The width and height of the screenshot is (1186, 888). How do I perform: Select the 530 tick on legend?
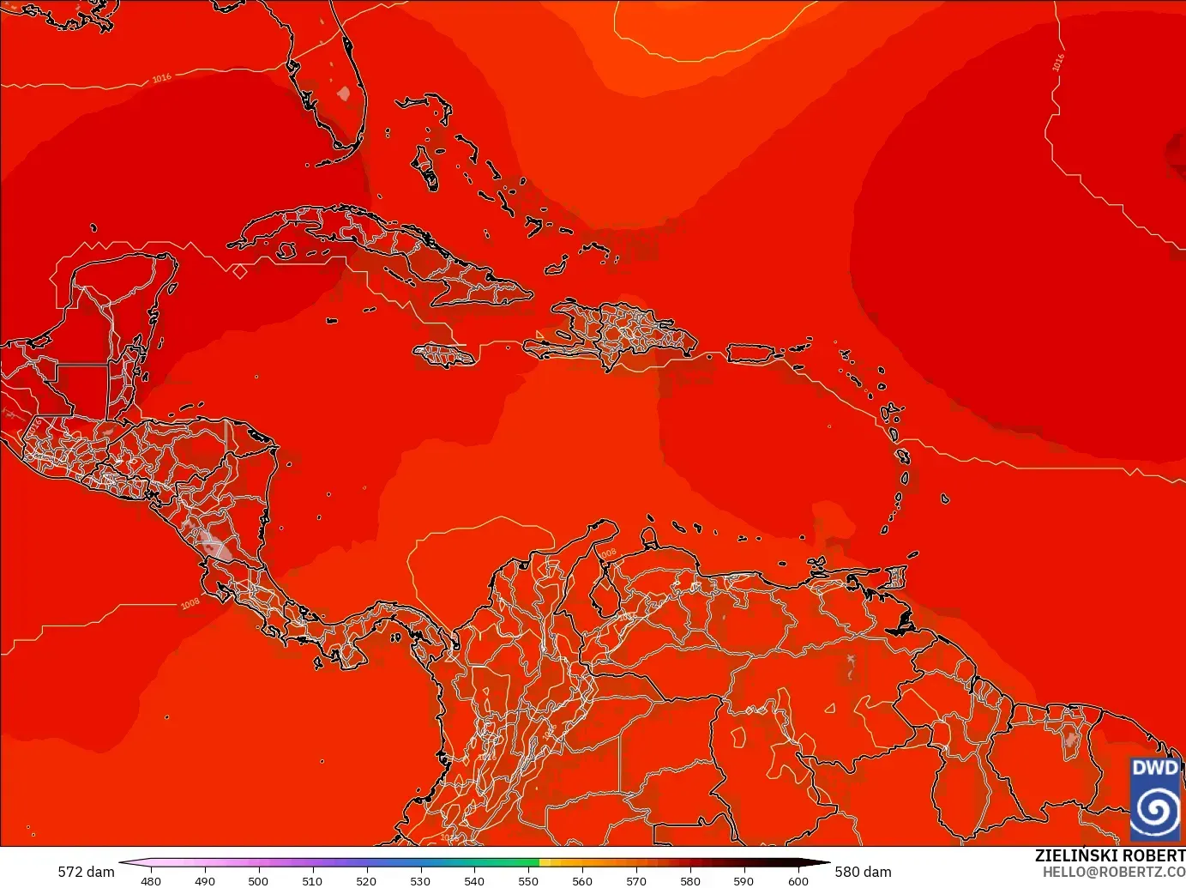(420, 881)
